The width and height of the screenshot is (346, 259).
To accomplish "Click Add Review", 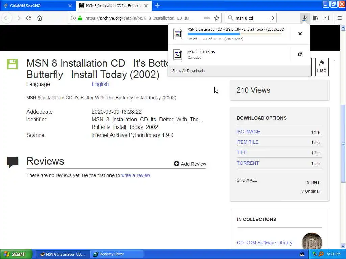I will [x=190, y=164].
